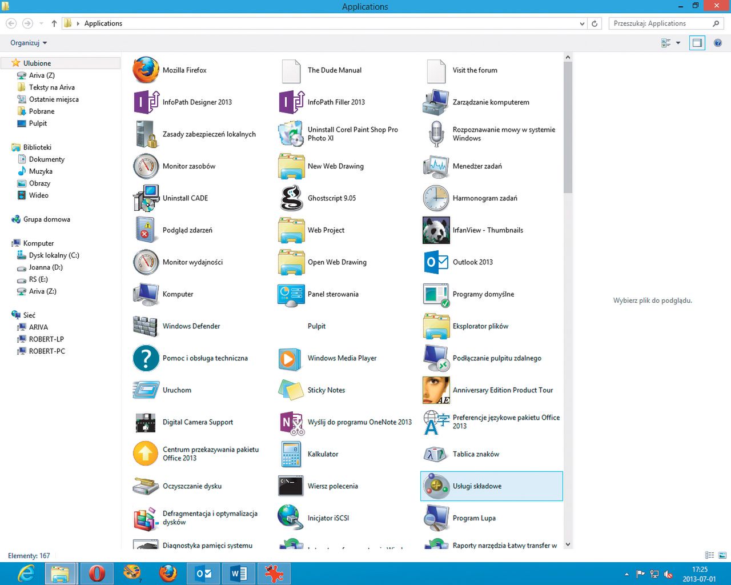Switch to large icons view in status bar
The width and height of the screenshot is (731, 585).
click(x=722, y=555)
